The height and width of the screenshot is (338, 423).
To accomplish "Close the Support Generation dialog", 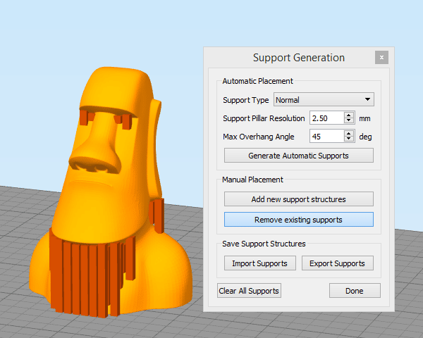I will click(x=381, y=58).
